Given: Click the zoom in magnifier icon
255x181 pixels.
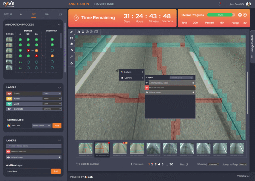Looking at the screenshot, I should 87,32.
